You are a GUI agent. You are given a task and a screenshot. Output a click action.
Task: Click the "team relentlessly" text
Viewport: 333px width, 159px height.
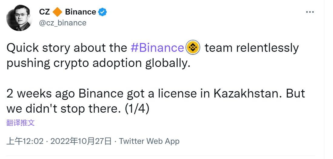251,48
